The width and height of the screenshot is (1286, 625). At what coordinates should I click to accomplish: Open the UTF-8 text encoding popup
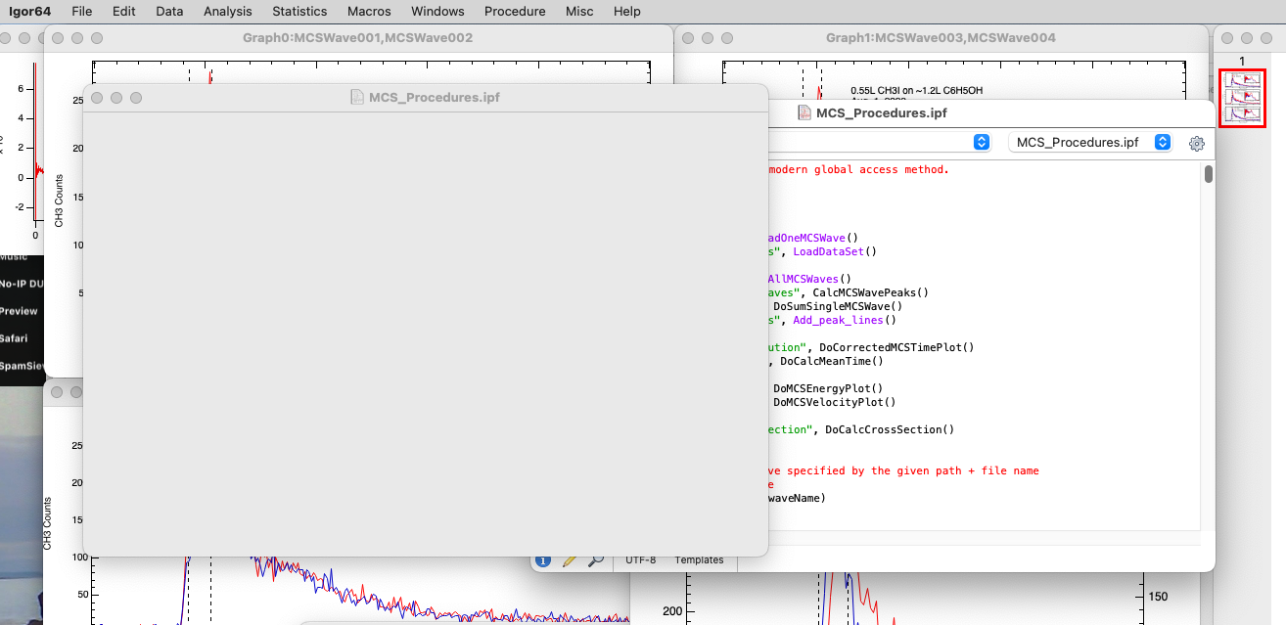(x=640, y=560)
